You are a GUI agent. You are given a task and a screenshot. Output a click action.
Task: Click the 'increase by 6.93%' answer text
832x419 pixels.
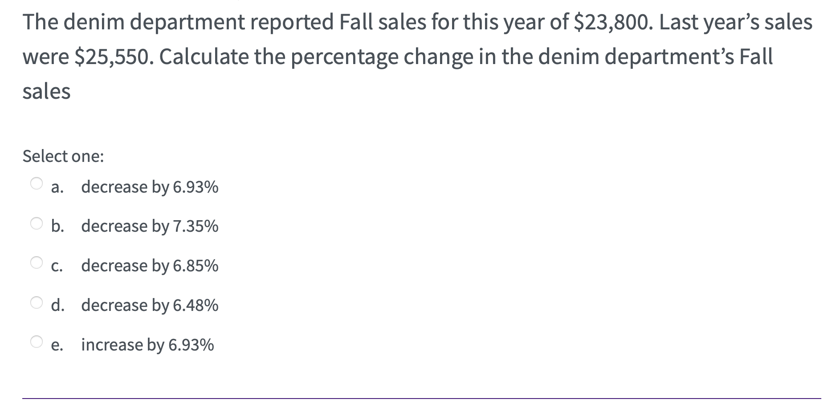(x=147, y=345)
